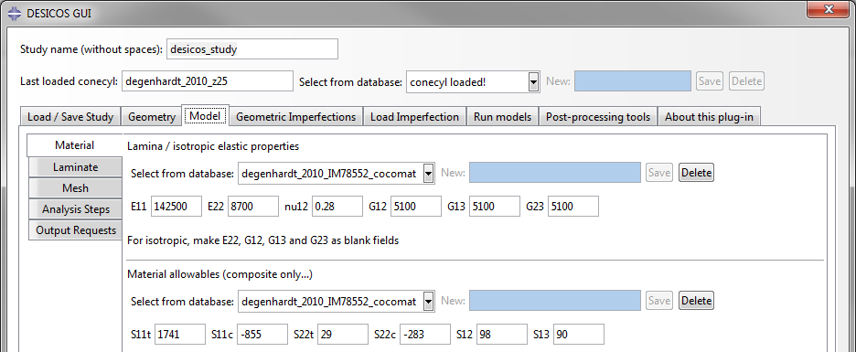Click the 'Material allowables (composite only...)' heading
This screenshot has height=352, width=856.
(219, 274)
